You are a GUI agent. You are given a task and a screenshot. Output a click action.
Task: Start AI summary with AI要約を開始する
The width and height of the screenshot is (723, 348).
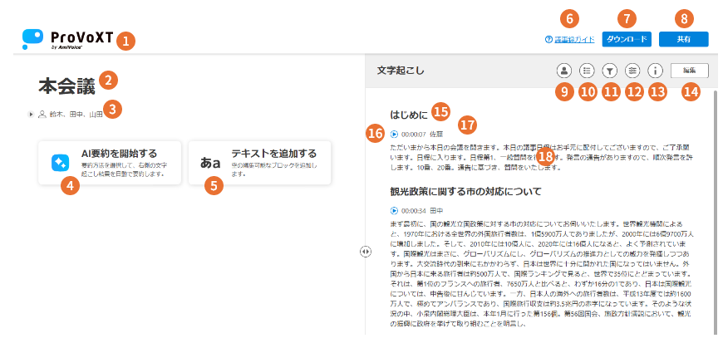point(119,153)
